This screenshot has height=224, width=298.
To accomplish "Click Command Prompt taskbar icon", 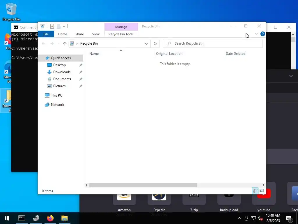I will [x=22, y=218].
